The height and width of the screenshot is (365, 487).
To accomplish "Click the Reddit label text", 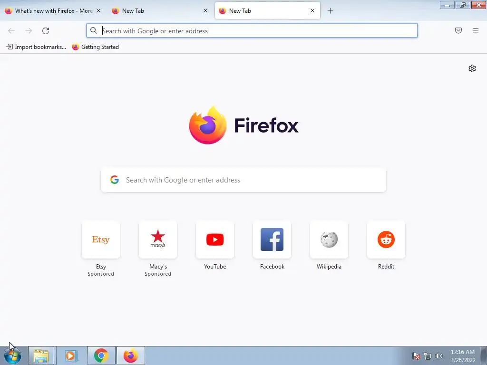I will [x=386, y=267].
